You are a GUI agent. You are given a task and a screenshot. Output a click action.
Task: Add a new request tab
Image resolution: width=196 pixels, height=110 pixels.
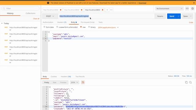tap(107, 10)
